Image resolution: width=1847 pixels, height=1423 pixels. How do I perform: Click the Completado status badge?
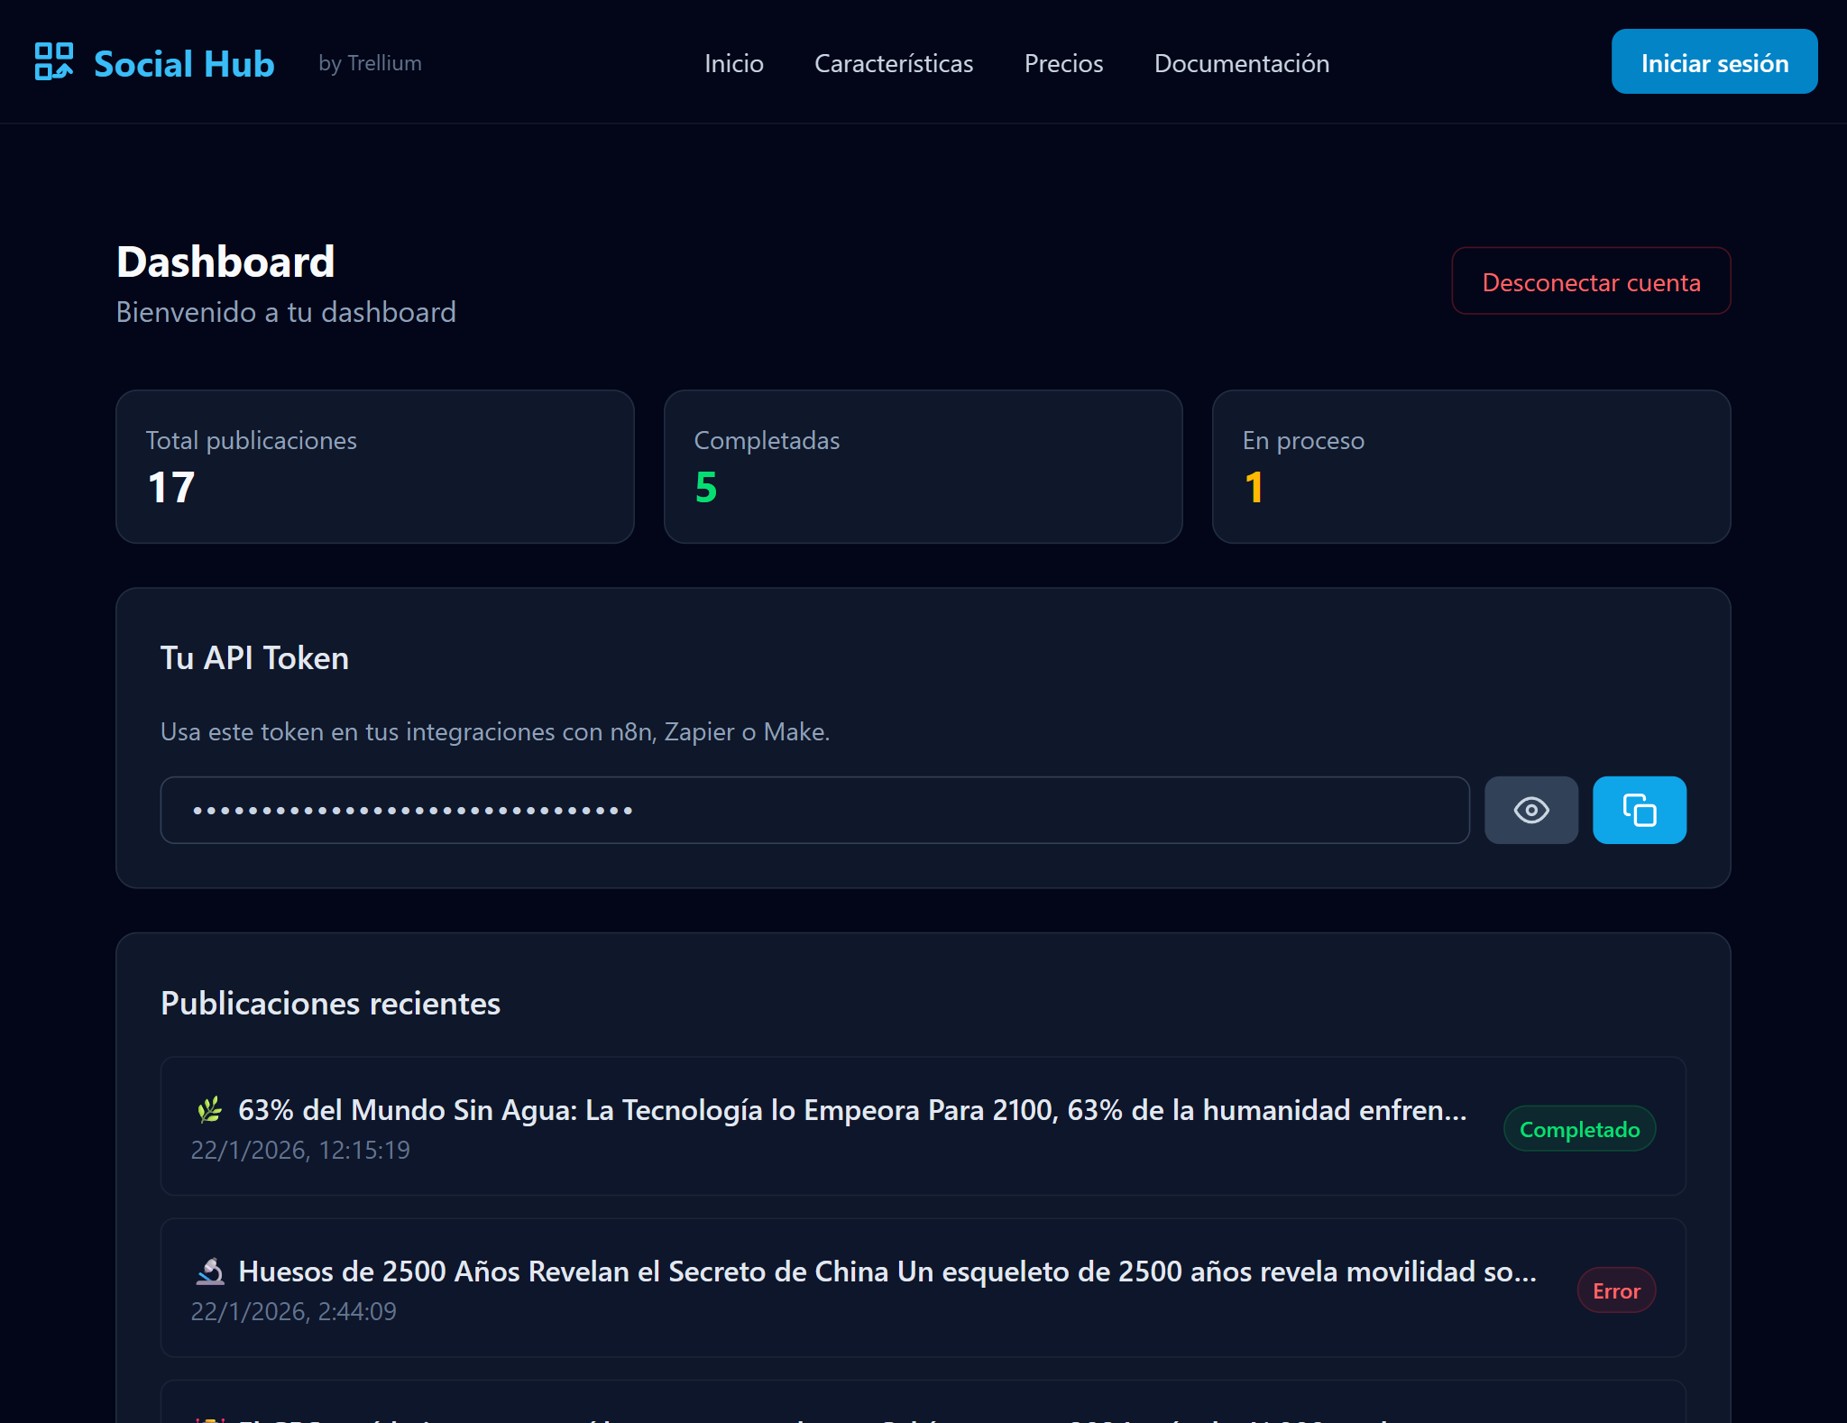[1579, 1128]
